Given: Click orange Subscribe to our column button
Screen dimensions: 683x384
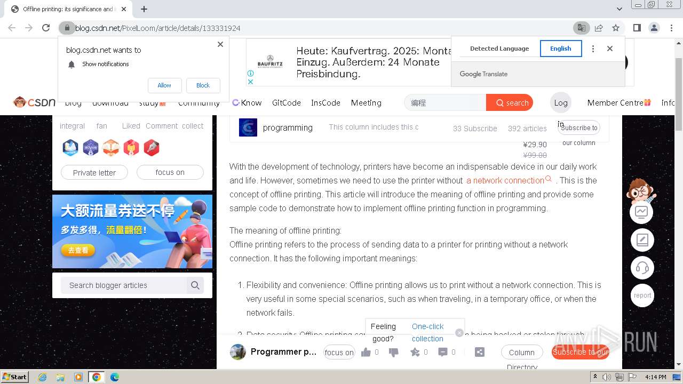Looking at the screenshot, I should pyautogui.click(x=580, y=352).
